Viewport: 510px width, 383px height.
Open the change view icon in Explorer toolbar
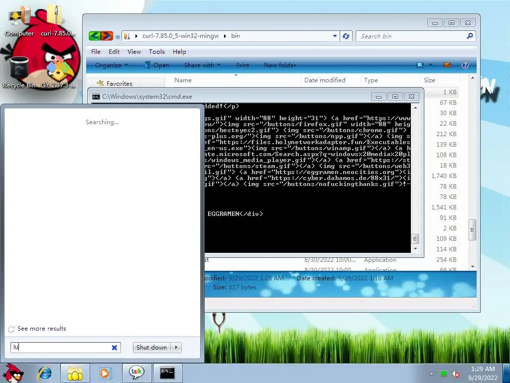pyautogui.click(x=420, y=65)
